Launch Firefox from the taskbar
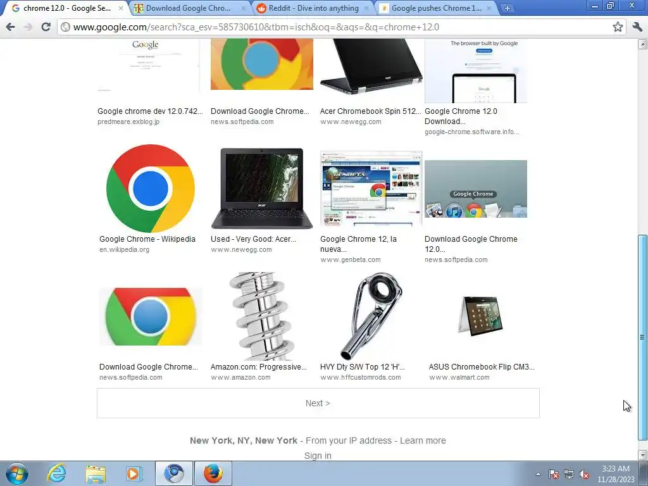Image resolution: width=648 pixels, height=486 pixels. pyautogui.click(x=213, y=473)
